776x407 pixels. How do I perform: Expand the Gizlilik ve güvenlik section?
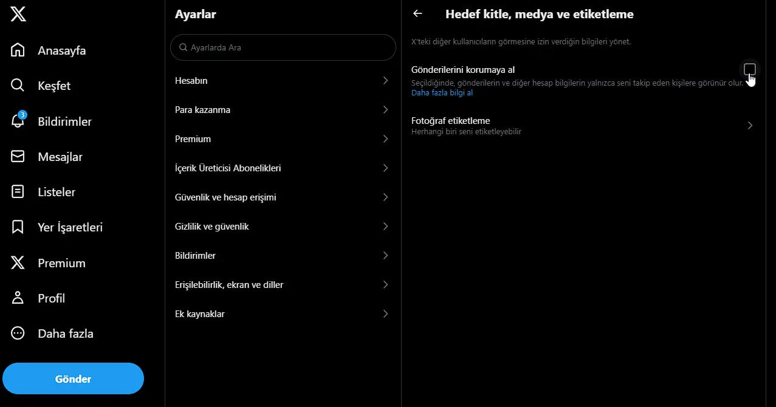(283, 226)
